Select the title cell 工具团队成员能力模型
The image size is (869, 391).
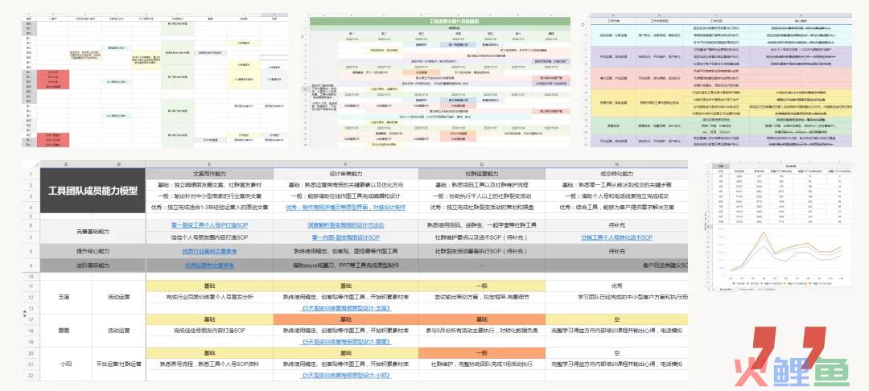click(92, 191)
